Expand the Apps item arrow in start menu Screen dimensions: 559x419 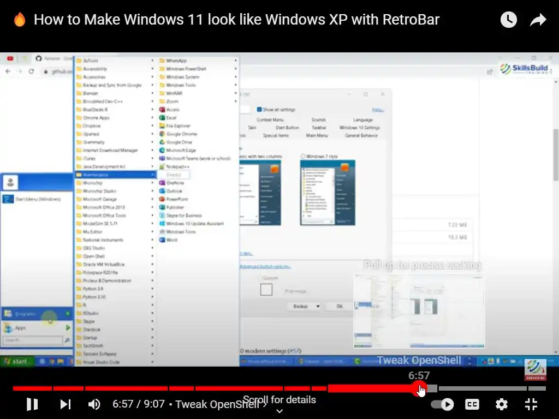[68, 328]
